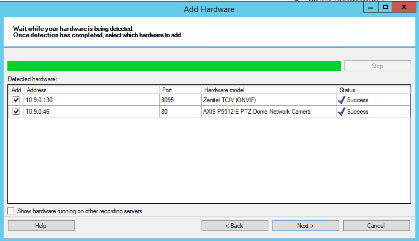
Task: Sort by the Hardware model column header
Action: pos(269,90)
